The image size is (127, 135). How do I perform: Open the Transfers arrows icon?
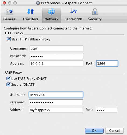pyautogui.click(x=30, y=12)
